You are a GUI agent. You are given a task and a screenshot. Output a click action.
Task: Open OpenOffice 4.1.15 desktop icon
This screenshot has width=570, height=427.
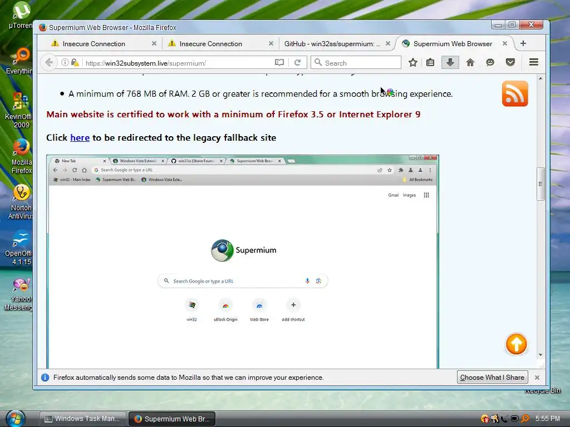point(19,247)
